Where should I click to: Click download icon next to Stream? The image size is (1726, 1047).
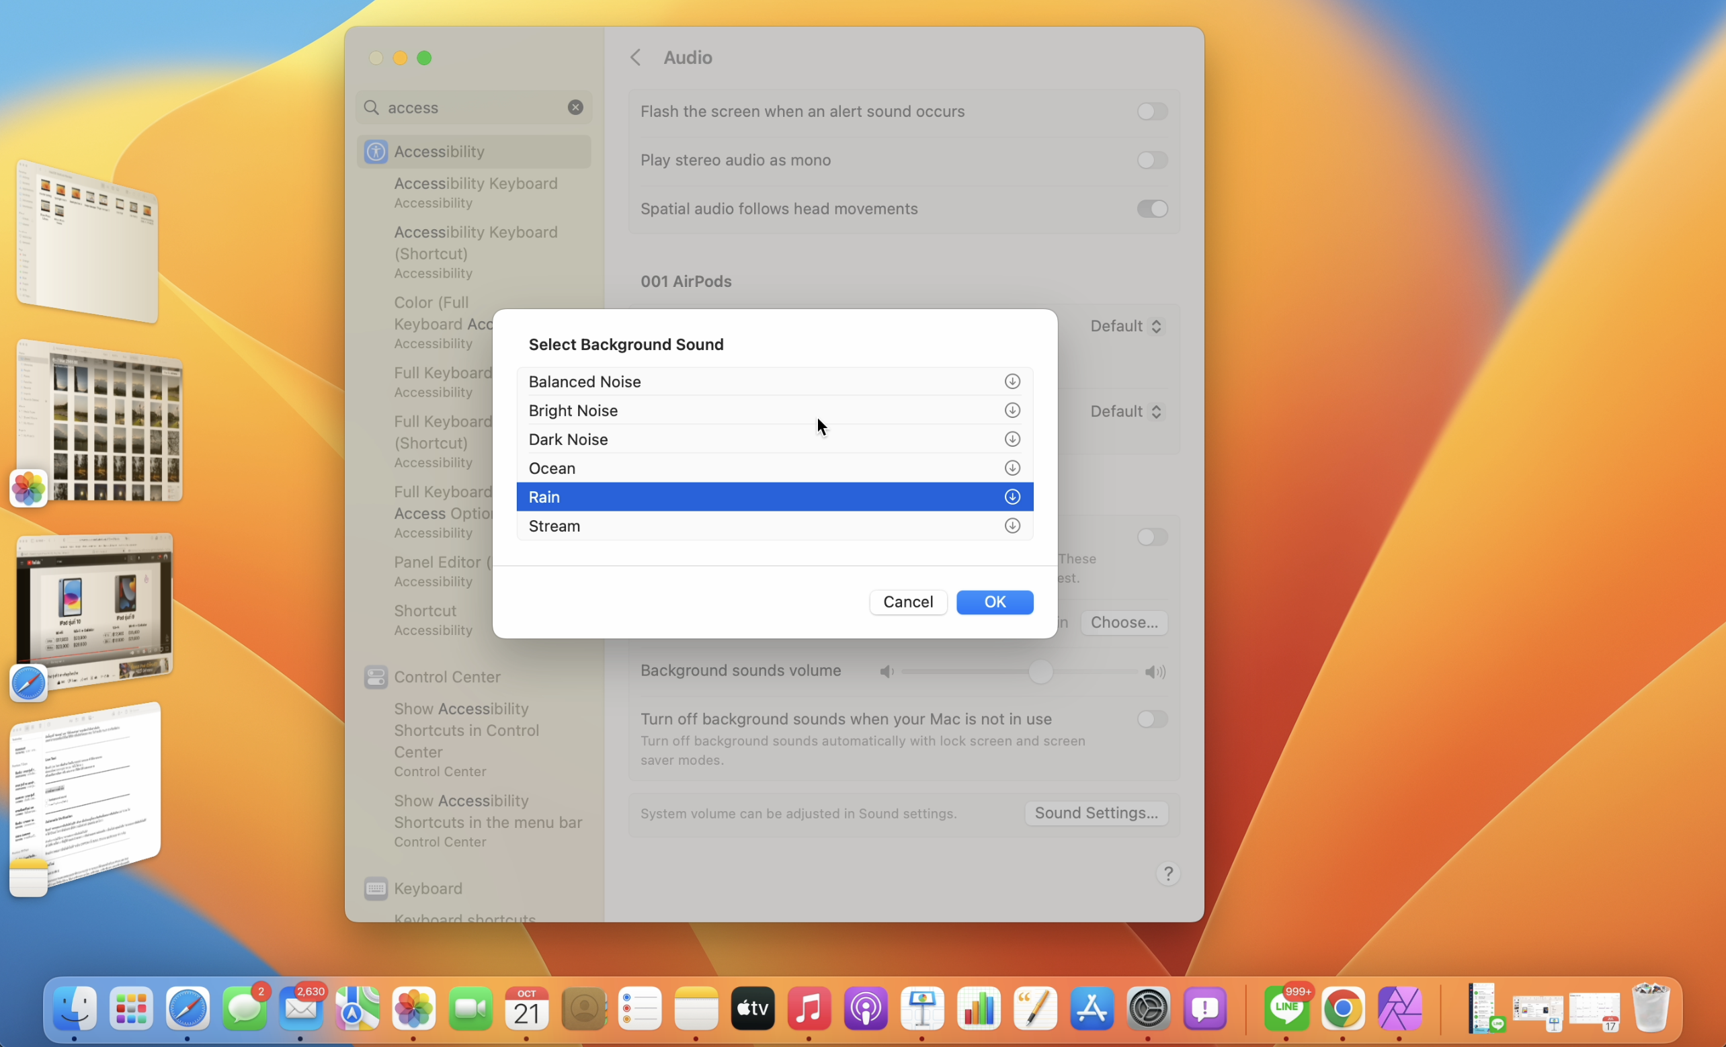pos(1012,526)
